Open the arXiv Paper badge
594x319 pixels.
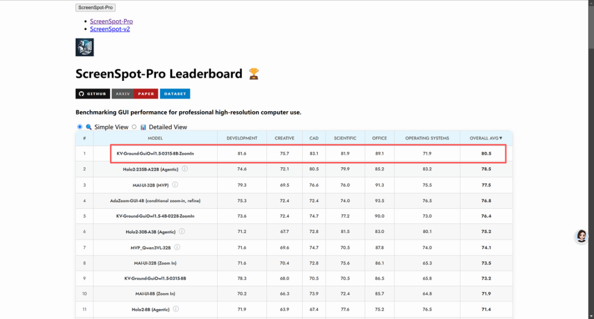135,94
